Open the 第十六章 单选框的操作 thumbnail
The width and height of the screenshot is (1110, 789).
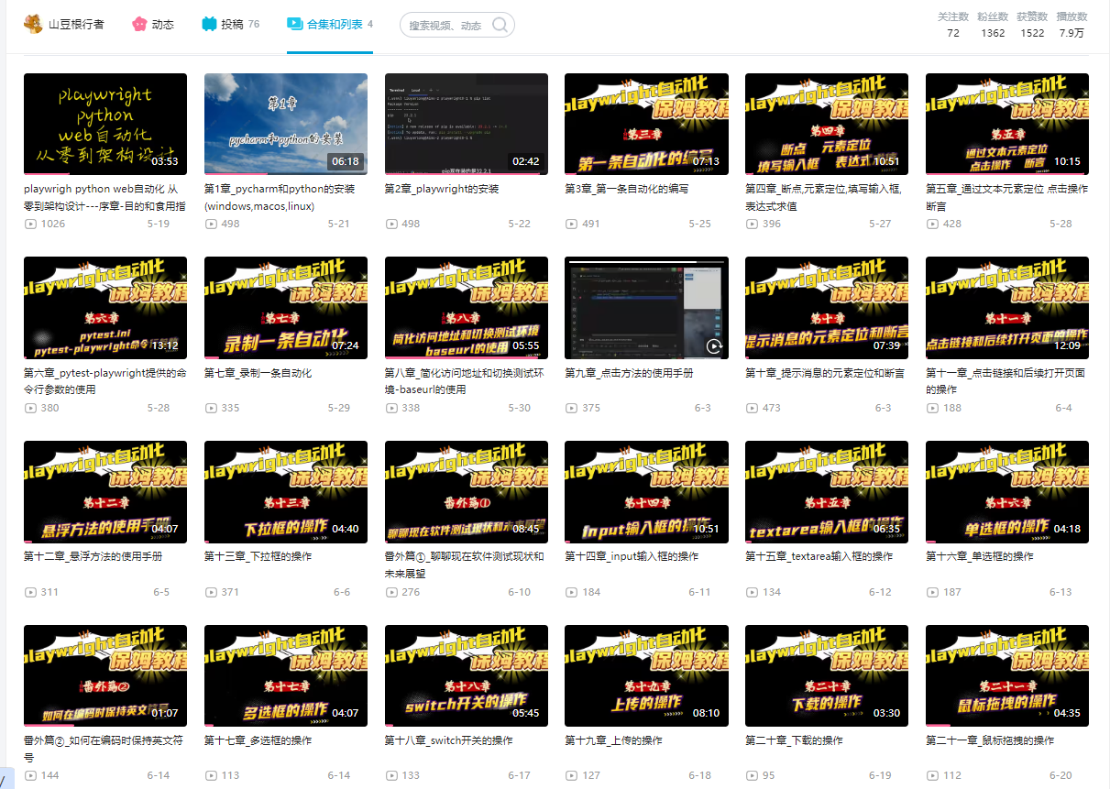(x=1007, y=492)
